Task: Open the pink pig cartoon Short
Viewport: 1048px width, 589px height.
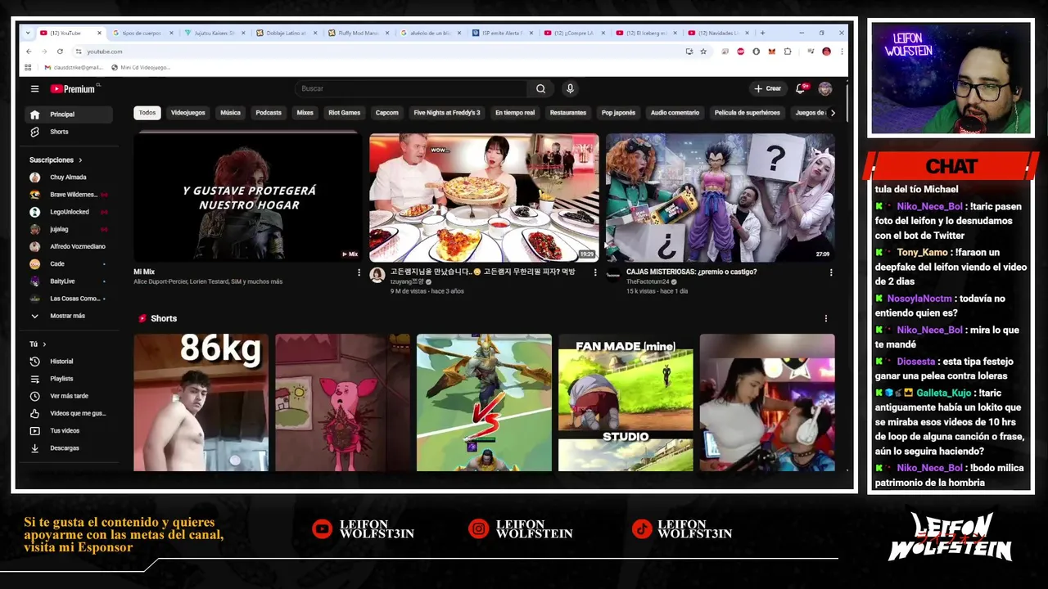Action: pos(342,402)
